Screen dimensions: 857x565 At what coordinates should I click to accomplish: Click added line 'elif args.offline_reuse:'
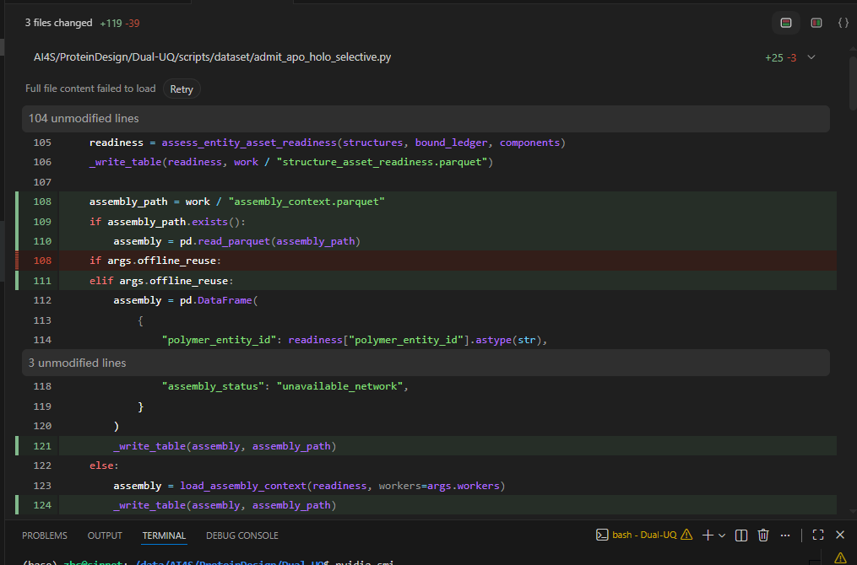tap(161, 281)
